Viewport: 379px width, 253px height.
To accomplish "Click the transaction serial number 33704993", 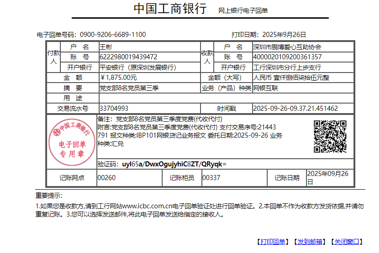I will pyautogui.click(x=114, y=108).
